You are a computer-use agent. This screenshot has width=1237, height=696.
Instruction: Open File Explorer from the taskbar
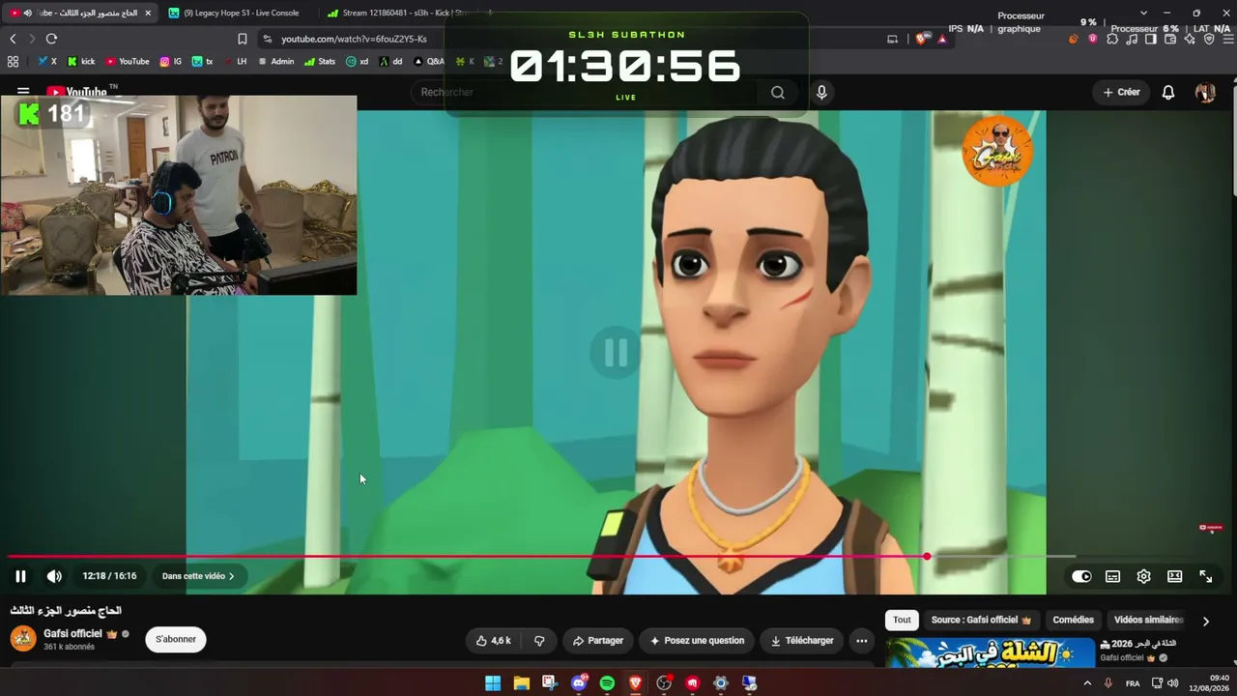coord(522,683)
